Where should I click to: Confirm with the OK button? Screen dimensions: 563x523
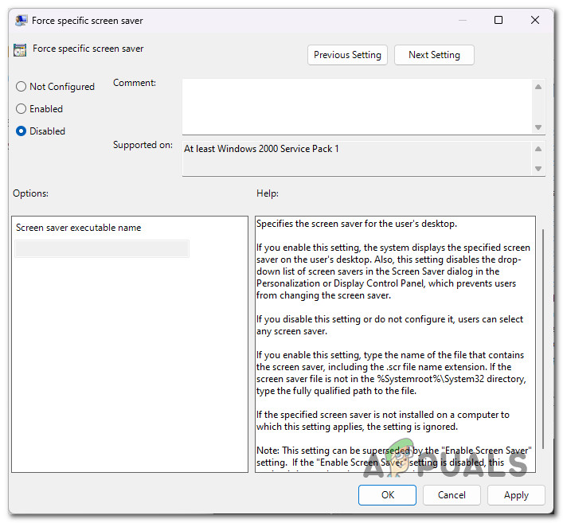point(387,495)
